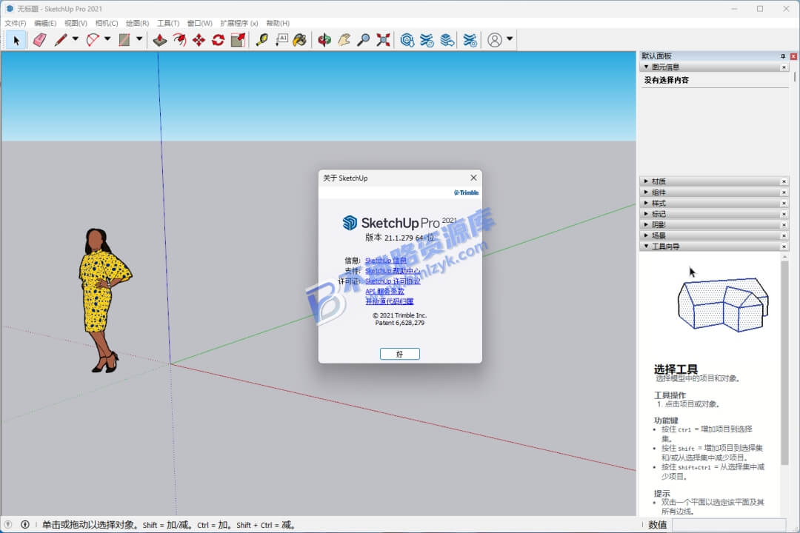
Task: Toggle the default tray auto-hide pin
Action: click(783, 56)
